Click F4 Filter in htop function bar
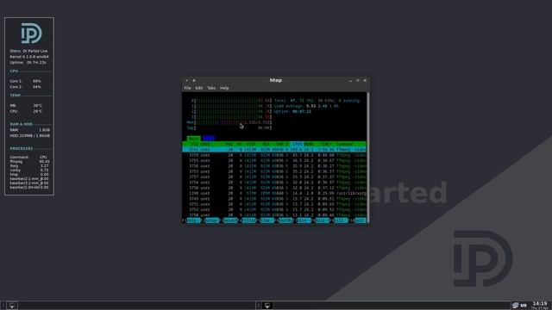Screen dimensions: 552x310 pos(248,220)
